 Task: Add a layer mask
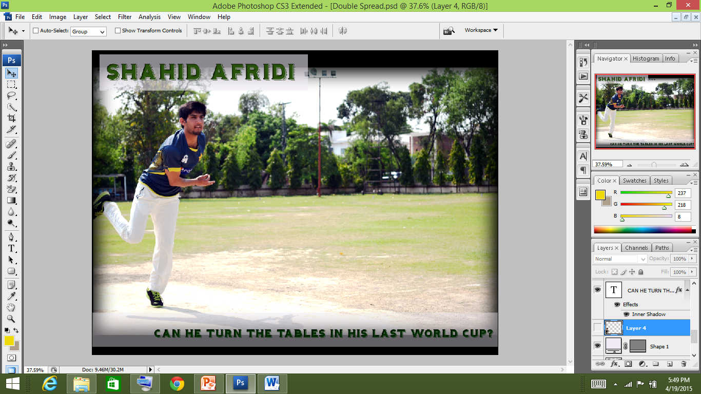(x=628, y=364)
